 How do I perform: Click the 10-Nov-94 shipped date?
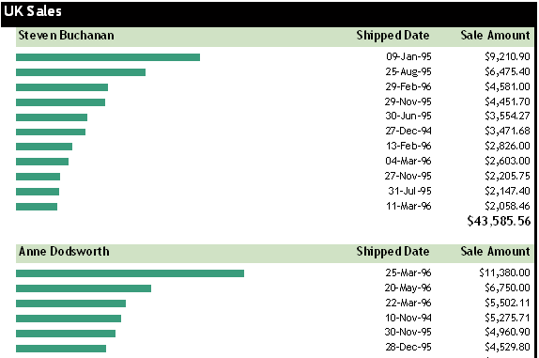tap(408, 318)
